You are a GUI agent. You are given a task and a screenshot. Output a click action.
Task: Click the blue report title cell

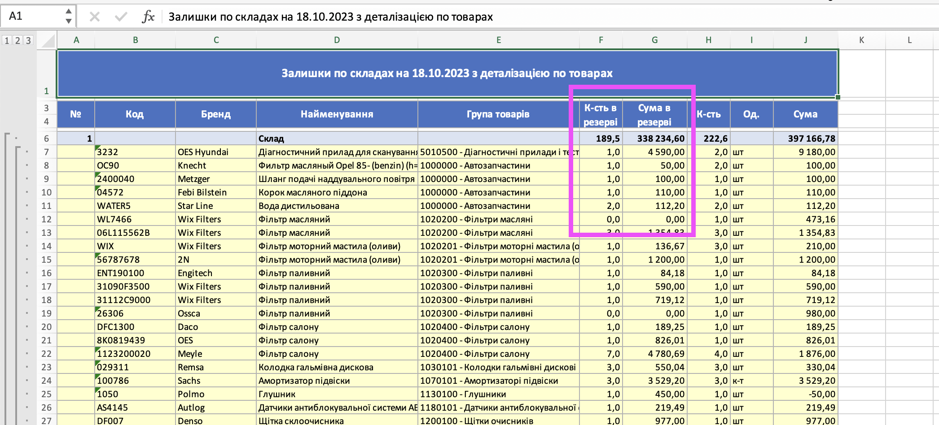(447, 73)
